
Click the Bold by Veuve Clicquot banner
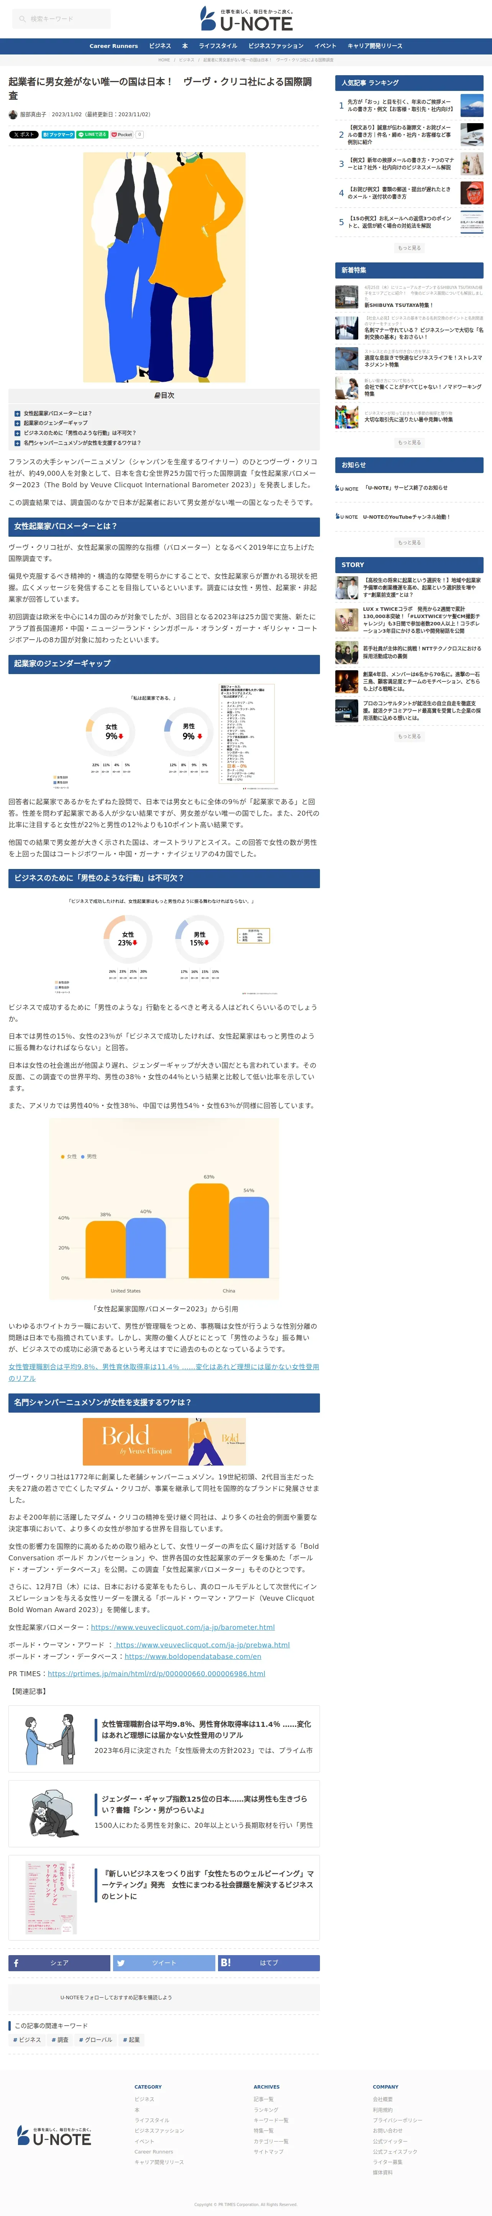[x=164, y=1442]
